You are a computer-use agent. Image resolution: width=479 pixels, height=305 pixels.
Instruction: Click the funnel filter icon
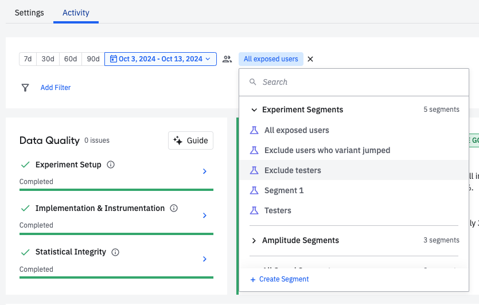tap(25, 88)
